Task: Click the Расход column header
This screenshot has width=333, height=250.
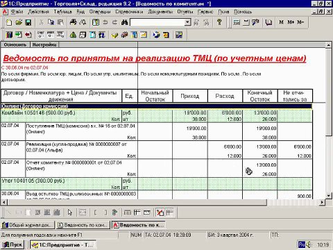Action: click(225, 96)
